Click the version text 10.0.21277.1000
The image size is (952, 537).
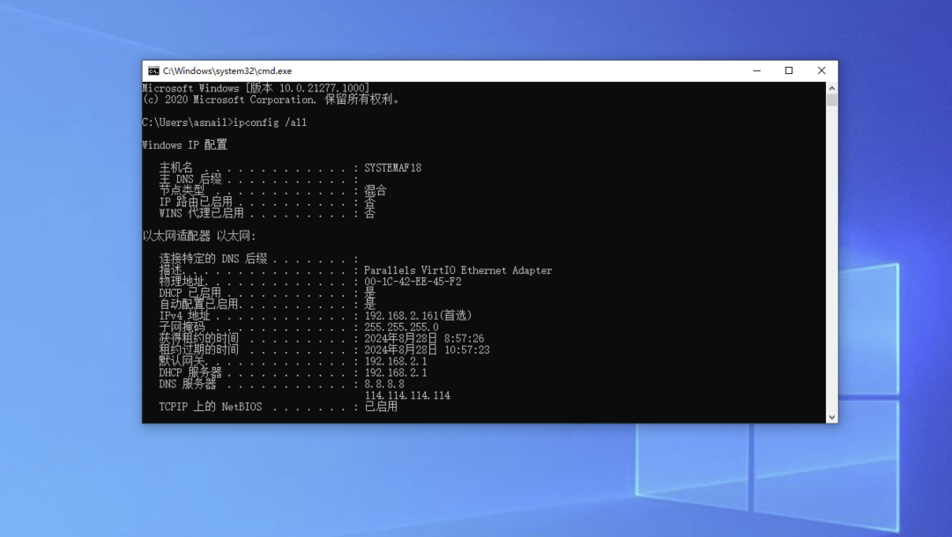[321, 88]
